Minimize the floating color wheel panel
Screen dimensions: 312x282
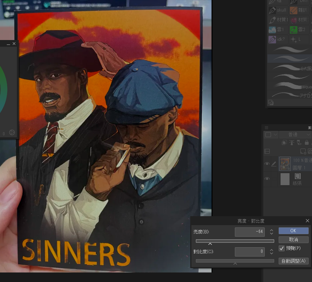point(8,44)
